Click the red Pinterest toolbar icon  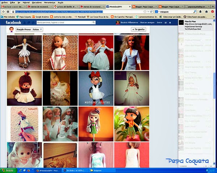213,12
